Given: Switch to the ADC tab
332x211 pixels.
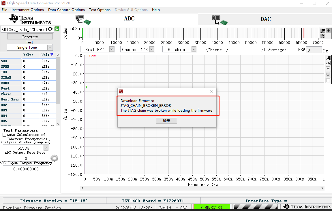Looking at the screenshot, I should point(130,19).
